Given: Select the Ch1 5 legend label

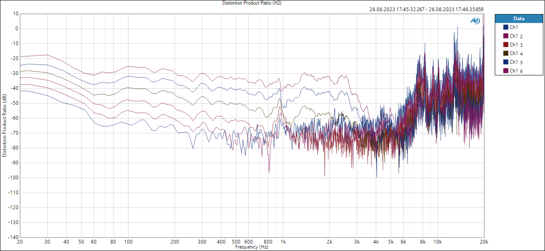Looking at the screenshot, I should [x=516, y=62].
